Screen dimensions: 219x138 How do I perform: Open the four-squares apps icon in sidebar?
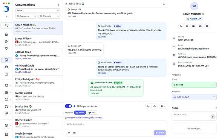tap(6, 85)
